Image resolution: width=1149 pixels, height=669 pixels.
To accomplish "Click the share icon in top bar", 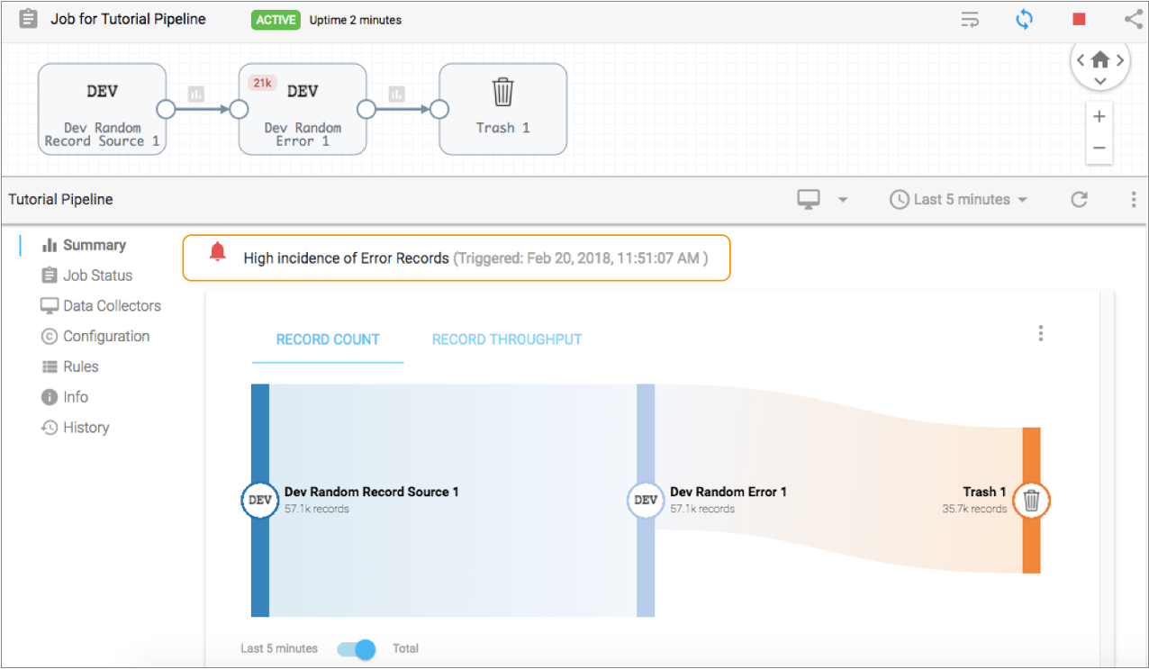I will (1133, 20).
